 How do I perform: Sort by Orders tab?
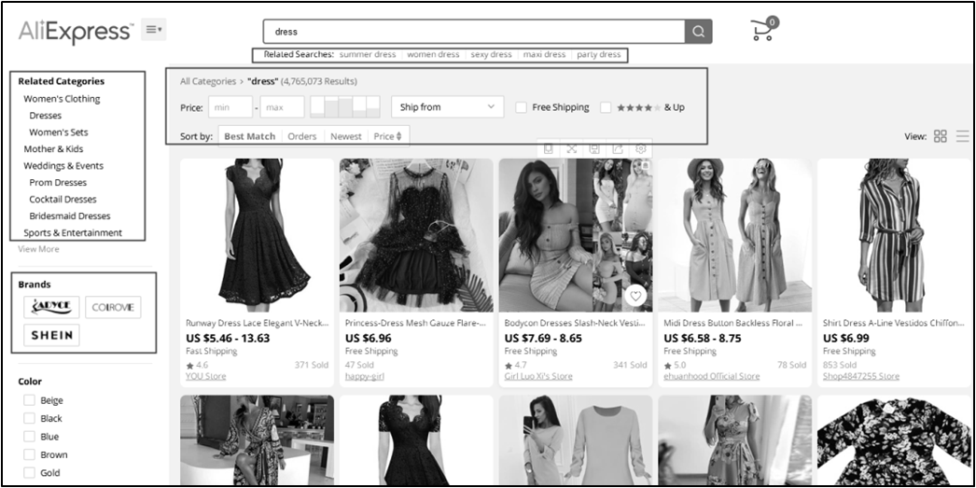coord(301,136)
